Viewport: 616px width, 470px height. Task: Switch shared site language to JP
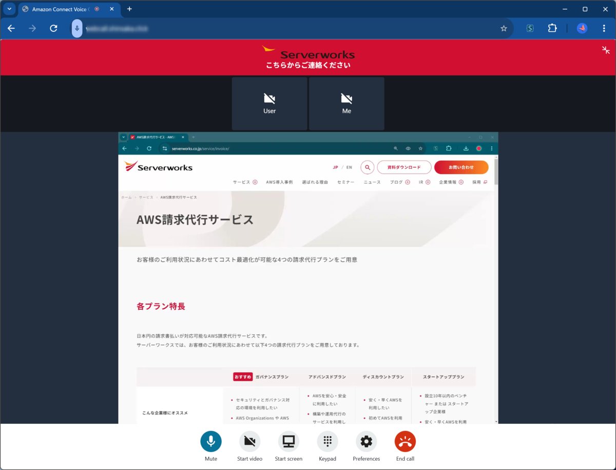pos(335,167)
